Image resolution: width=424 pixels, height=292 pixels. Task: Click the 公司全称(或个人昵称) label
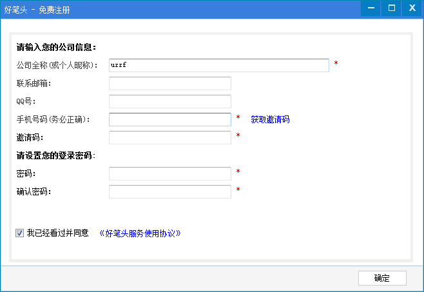(x=57, y=65)
